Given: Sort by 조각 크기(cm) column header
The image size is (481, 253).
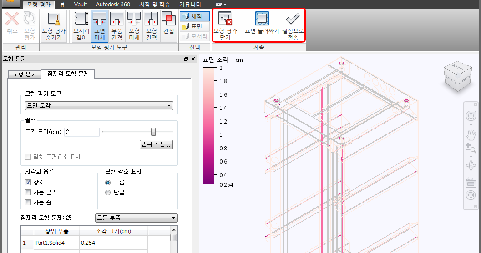Looking at the screenshot, I should 113,231.
